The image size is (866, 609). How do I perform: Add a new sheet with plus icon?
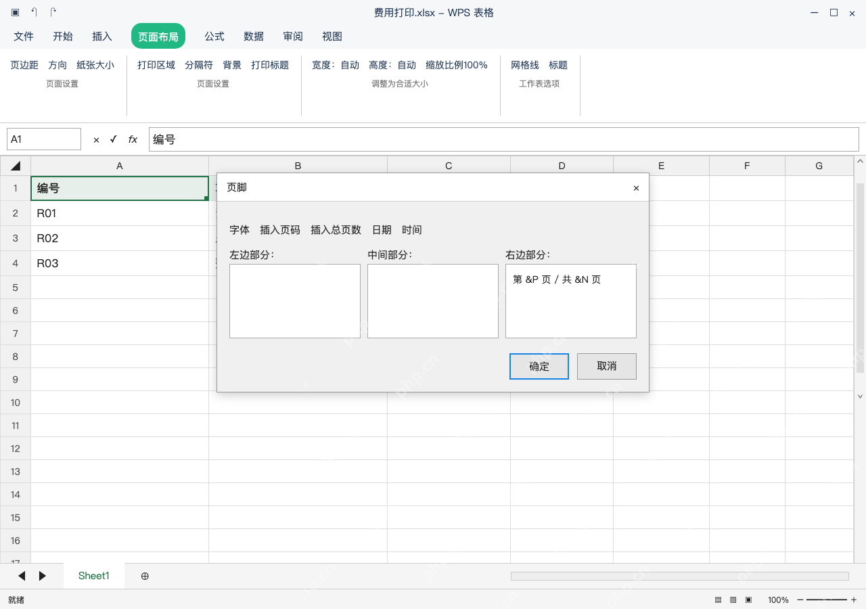pyautogui.click(x=145, y=576)
